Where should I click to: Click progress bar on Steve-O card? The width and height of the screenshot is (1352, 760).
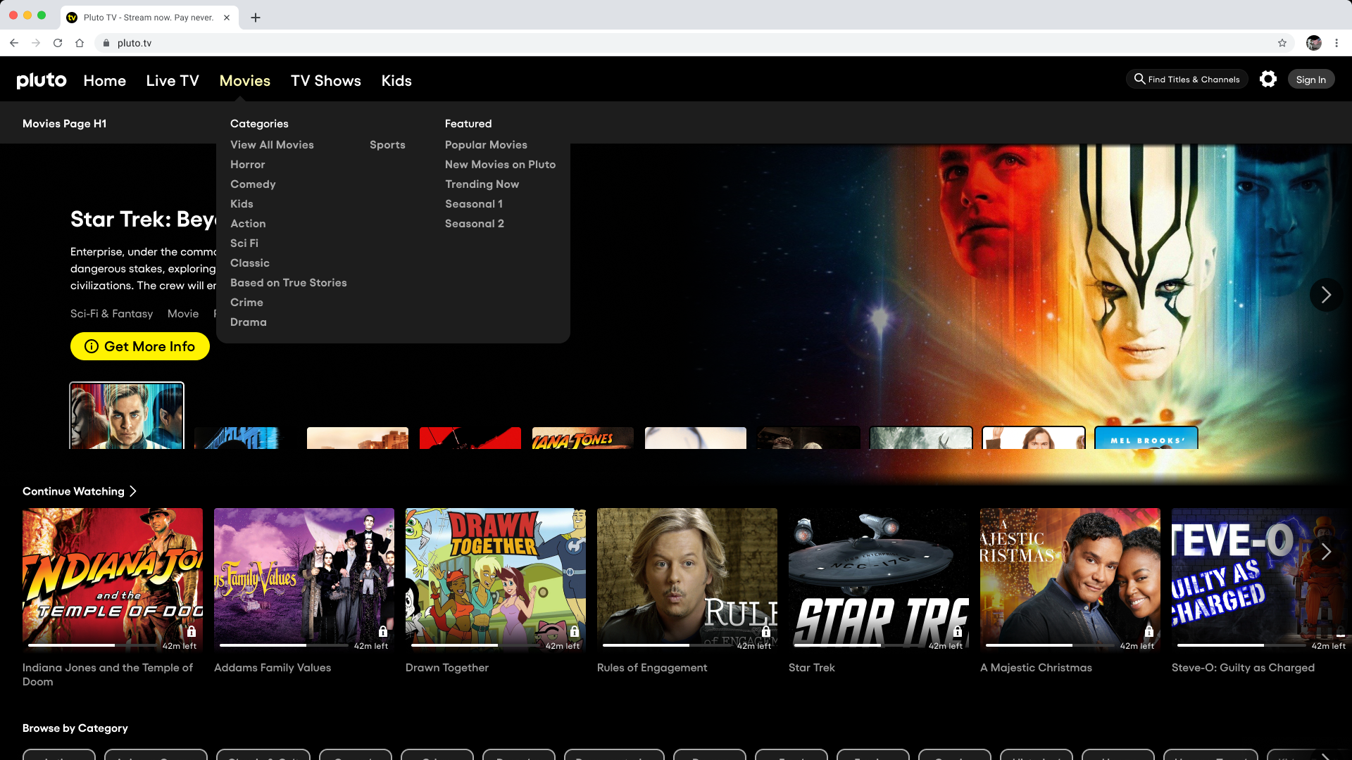click(x=1242, y=645)
